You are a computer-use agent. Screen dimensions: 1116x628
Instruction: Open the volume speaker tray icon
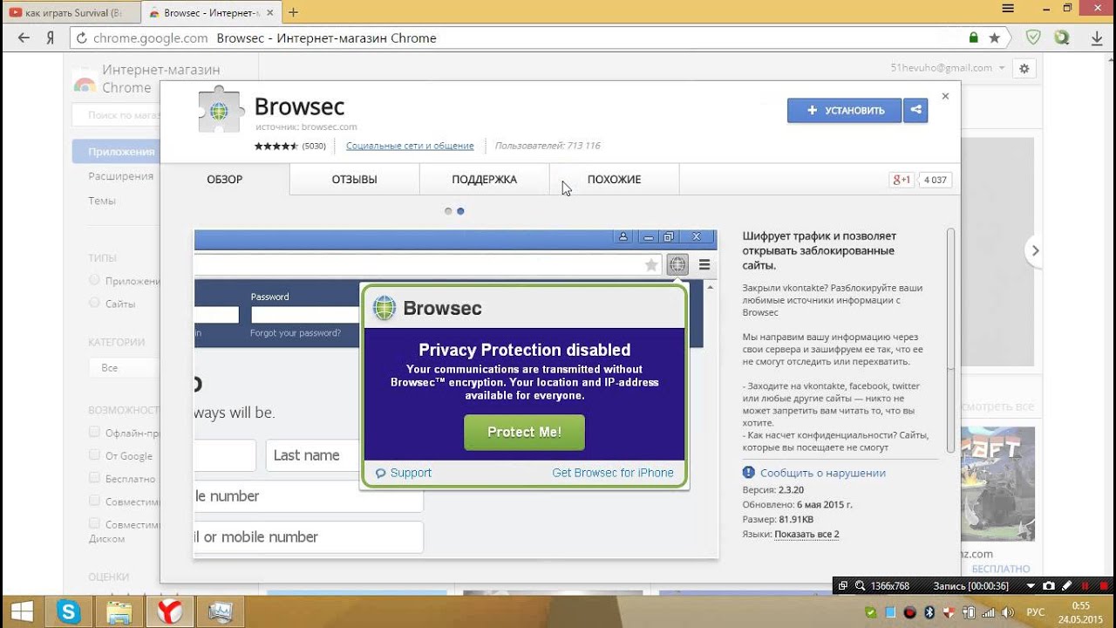pyautogui.click(x=1008, y=612)
